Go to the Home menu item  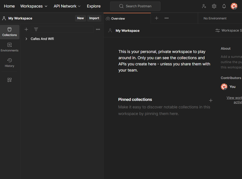click(9, 6)
